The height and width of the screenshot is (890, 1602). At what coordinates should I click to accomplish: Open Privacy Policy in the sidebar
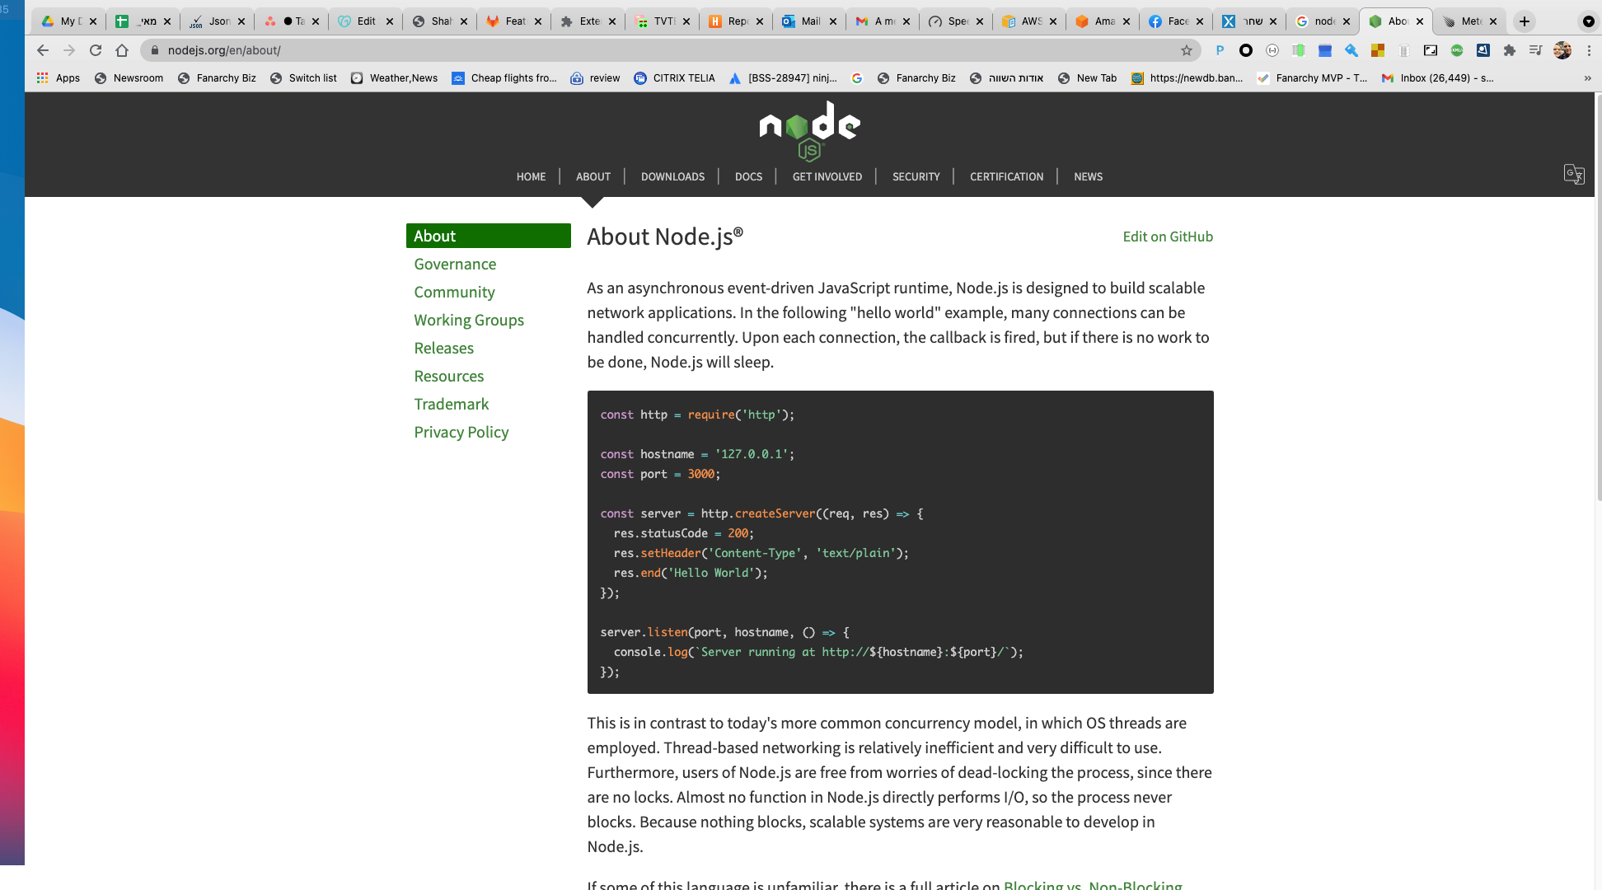(x=461, y=432)
